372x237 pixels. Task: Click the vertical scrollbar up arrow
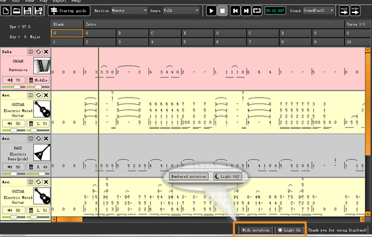point(367,50)
